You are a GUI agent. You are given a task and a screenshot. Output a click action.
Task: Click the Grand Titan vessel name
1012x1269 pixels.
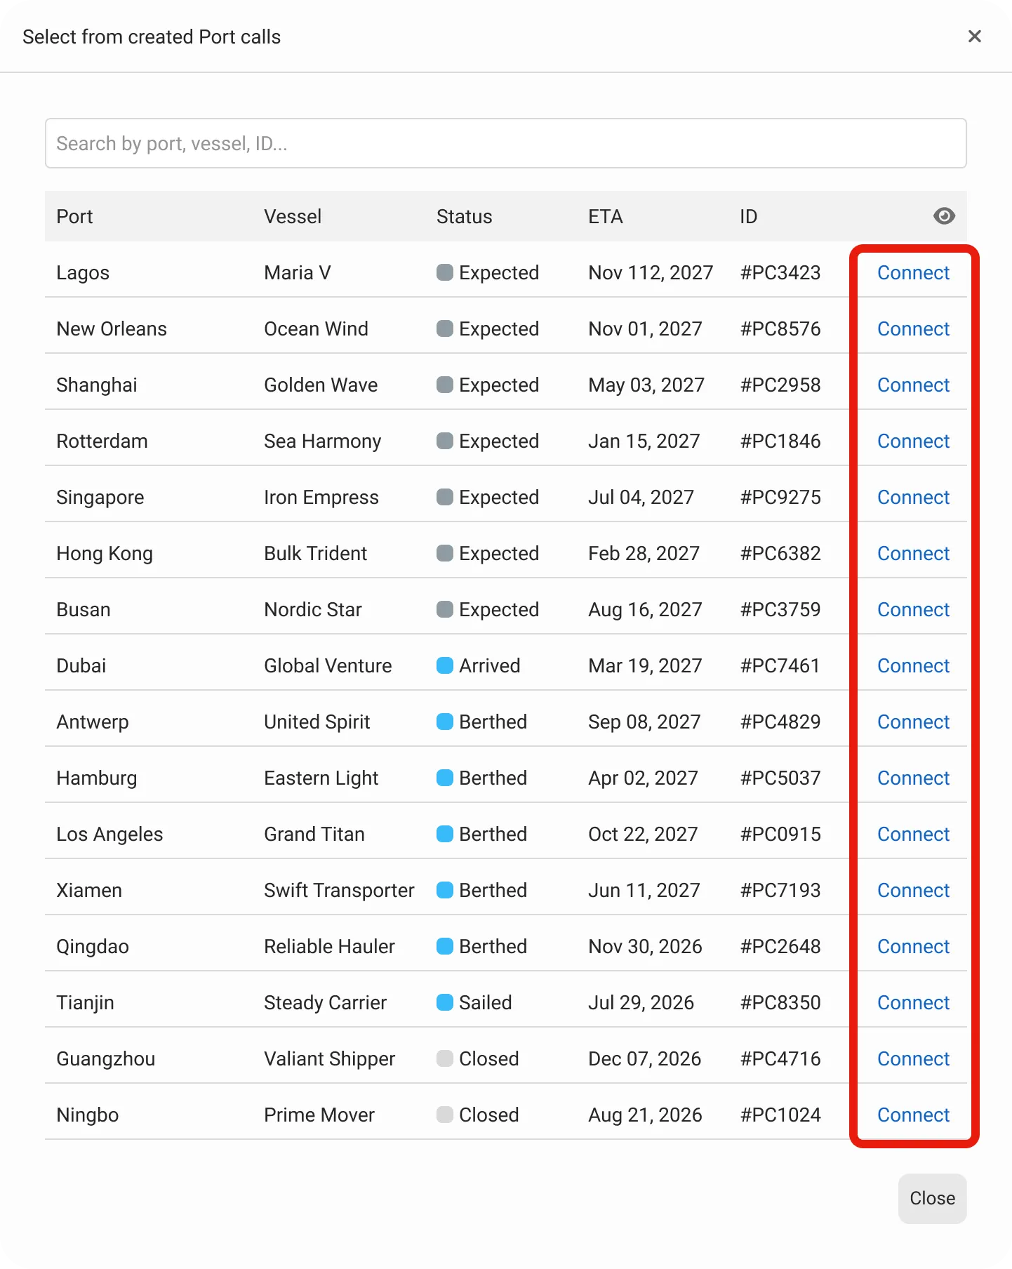coord(314,834)
